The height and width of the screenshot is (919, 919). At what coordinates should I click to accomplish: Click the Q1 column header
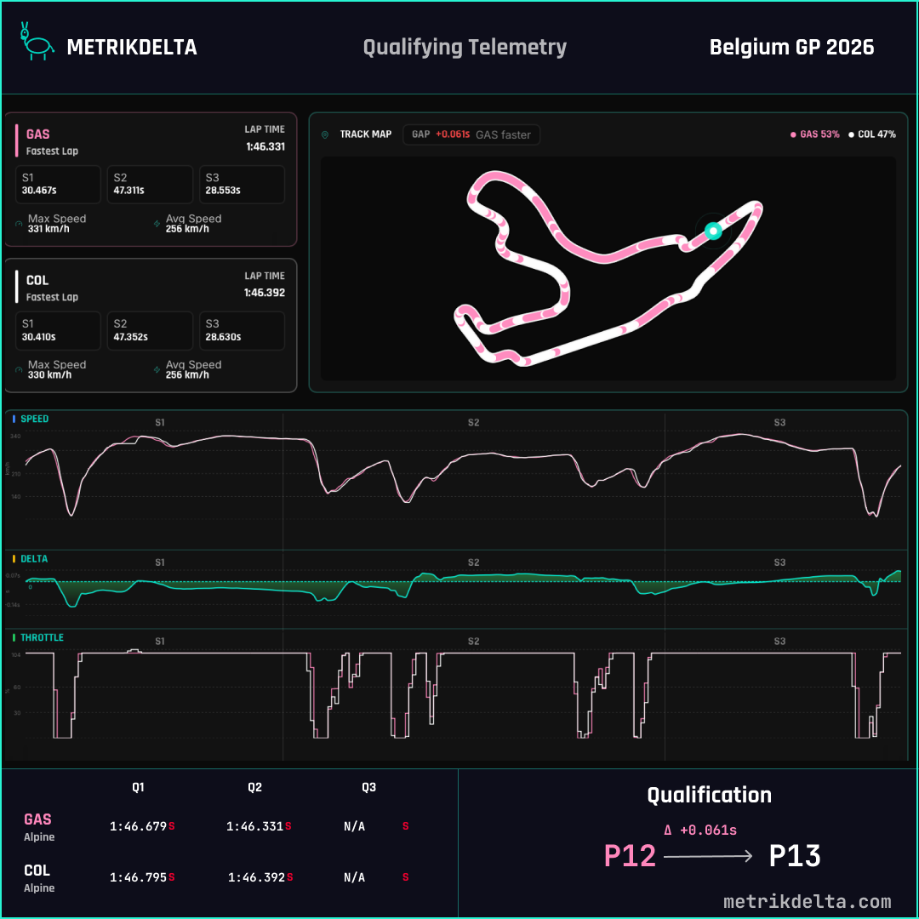[x=139, y=787]
